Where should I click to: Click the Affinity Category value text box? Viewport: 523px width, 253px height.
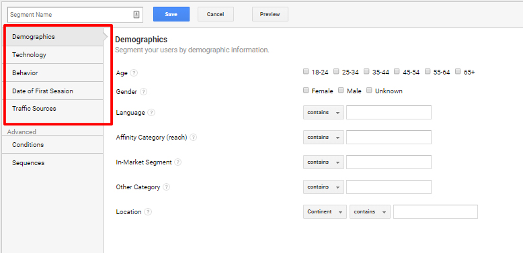(x=389, y=137)
